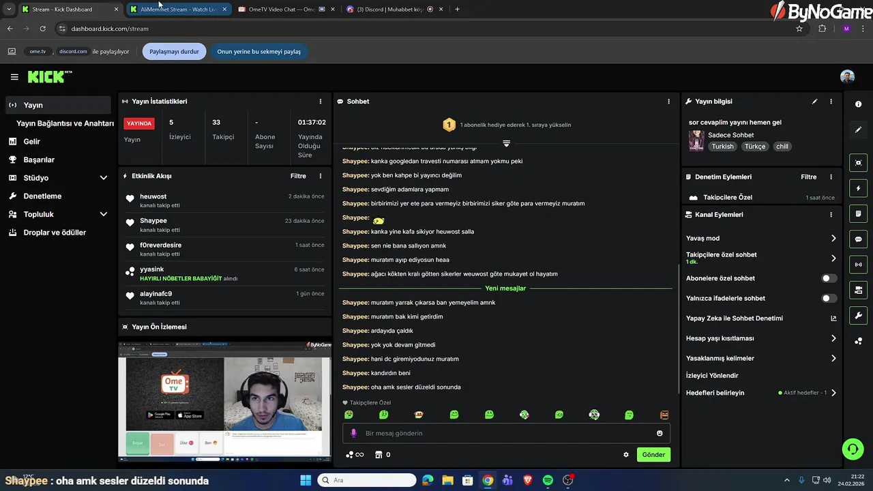Viewport: 873px width, 491px height.
Task: Collapse the pinned chat banner handle
Action: (506, 143)
